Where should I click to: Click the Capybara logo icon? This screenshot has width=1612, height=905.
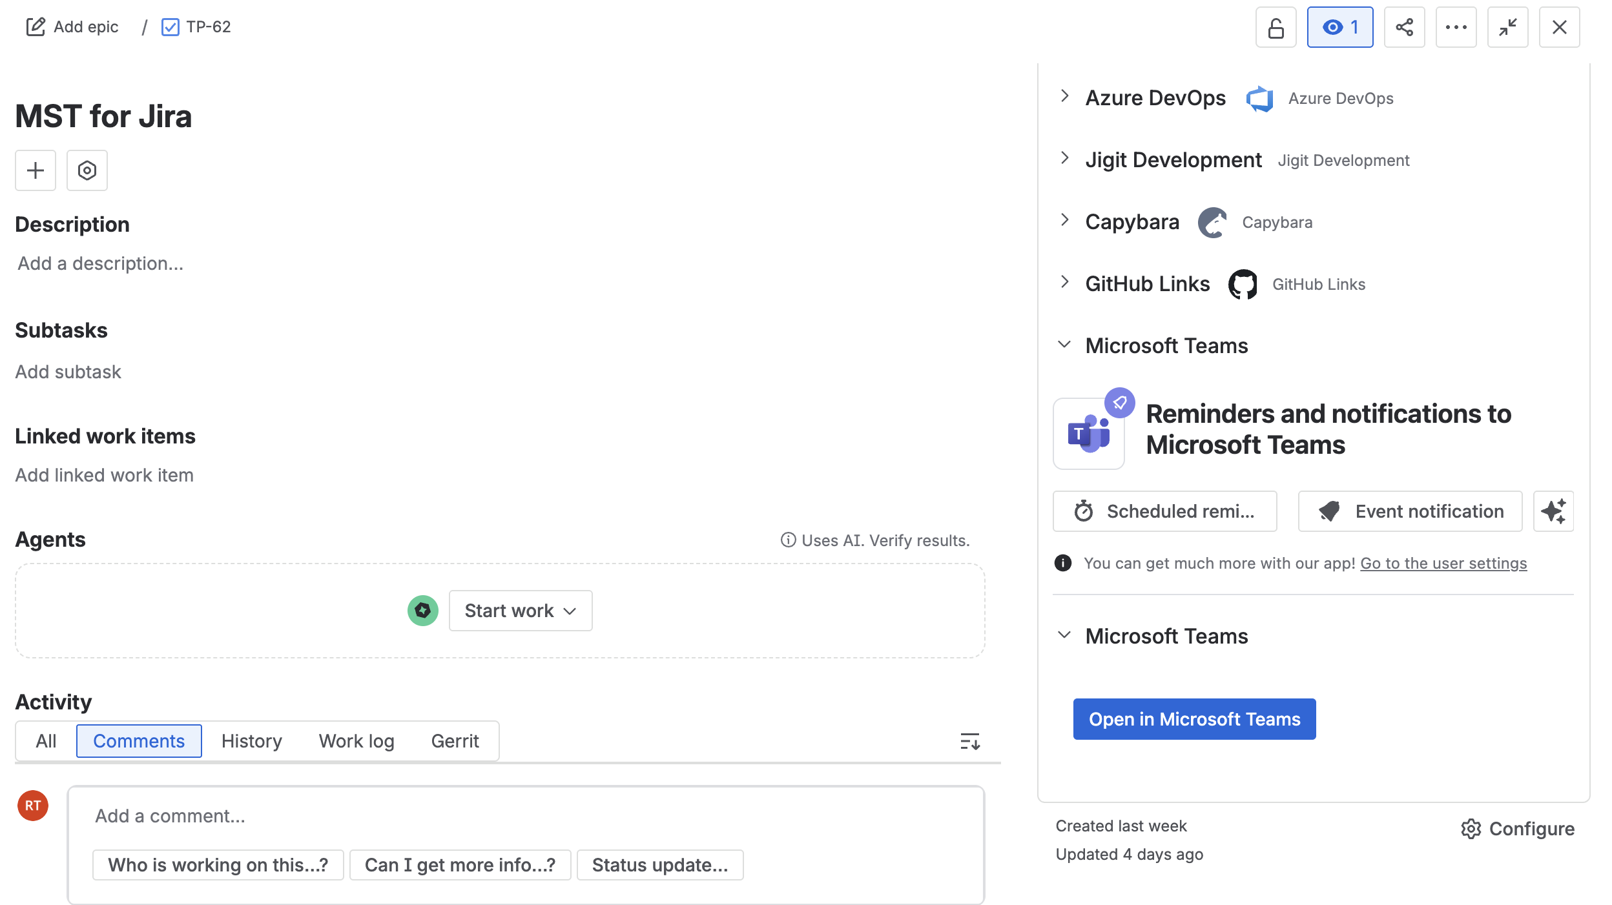1212,223
